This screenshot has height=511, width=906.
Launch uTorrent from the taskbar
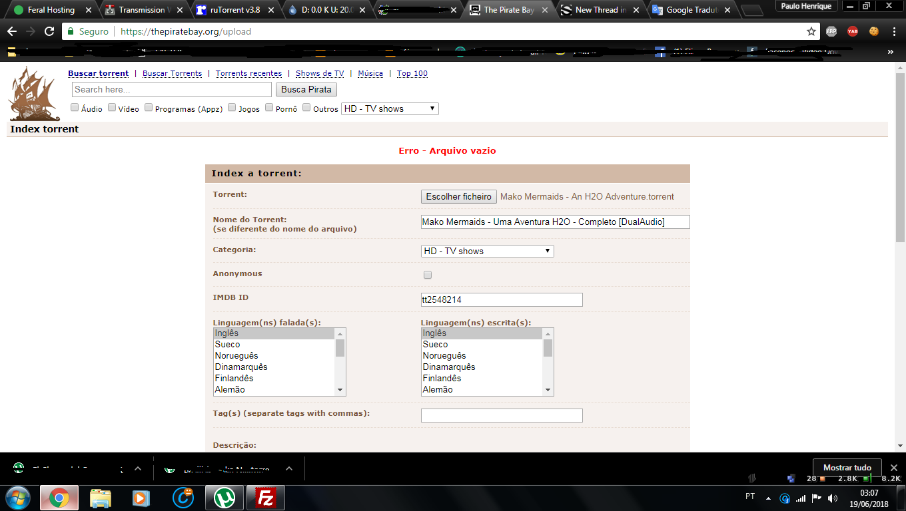tap(225, 498)
